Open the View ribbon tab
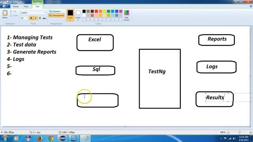 coord(26,6)
